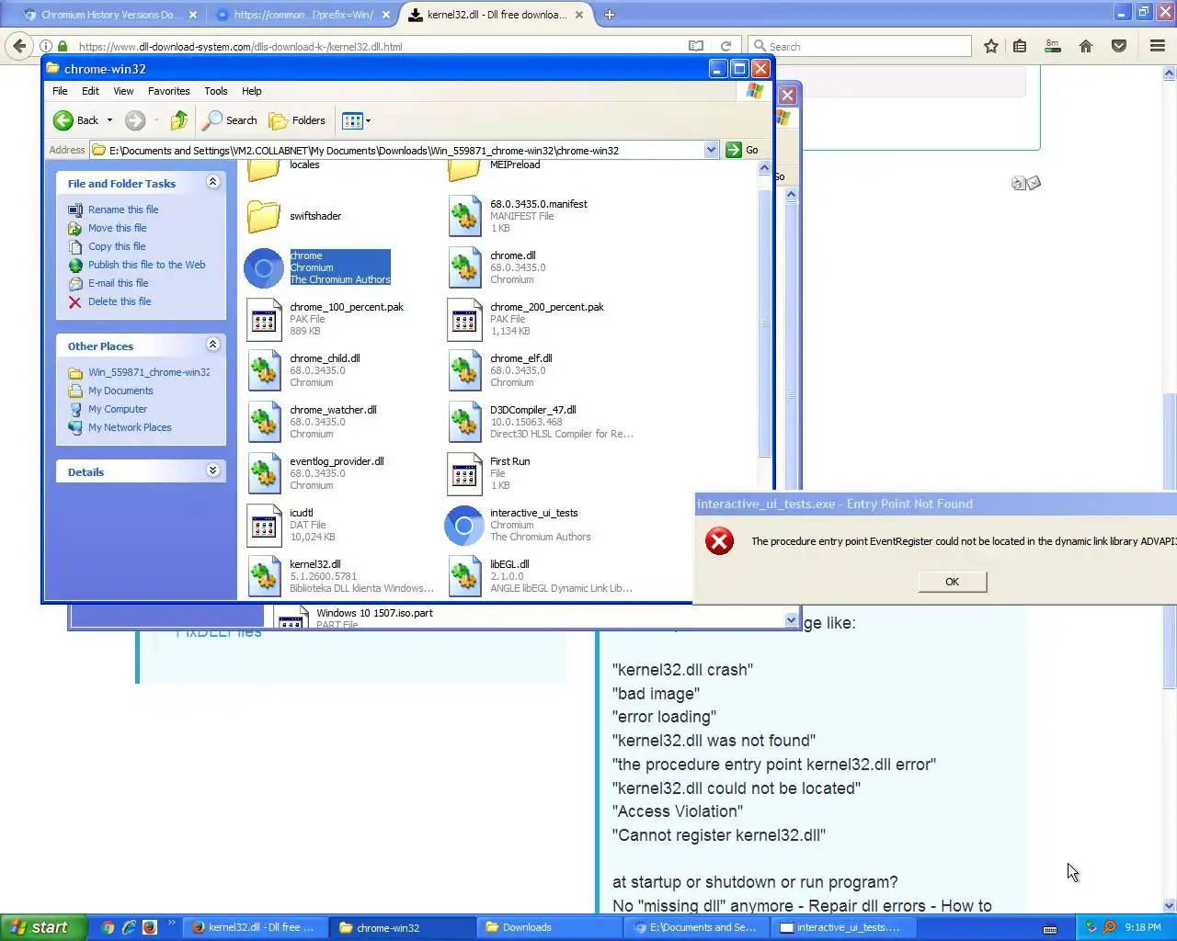
Task: Select the libEGL.dll file icon
Action: click(464, 577)
